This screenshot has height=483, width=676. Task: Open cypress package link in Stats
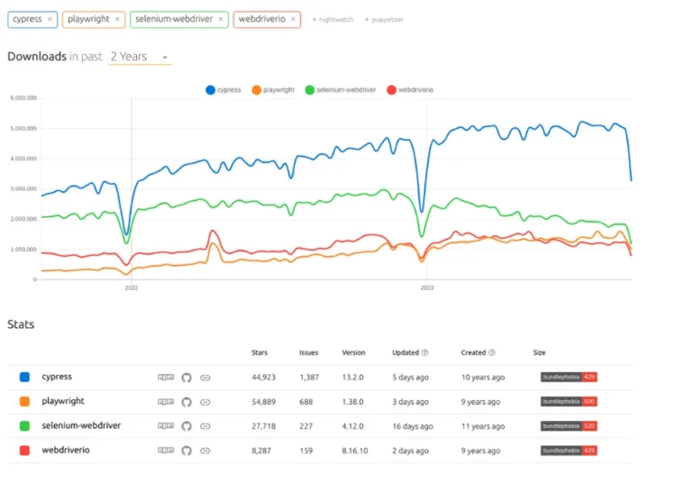(57, 377)
